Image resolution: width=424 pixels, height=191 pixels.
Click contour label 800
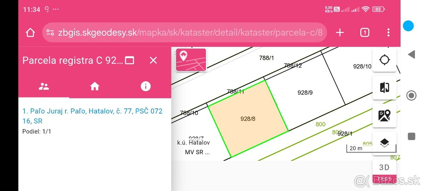[320, 125]
